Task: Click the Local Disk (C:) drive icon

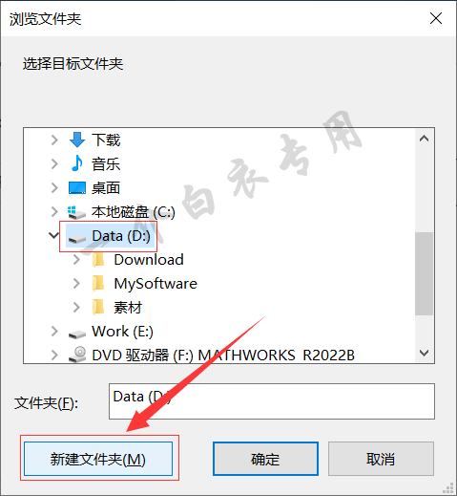Action: tap(76, 212)
